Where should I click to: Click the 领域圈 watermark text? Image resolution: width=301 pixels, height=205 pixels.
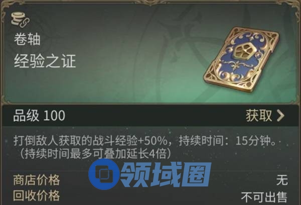pos(166,175)
